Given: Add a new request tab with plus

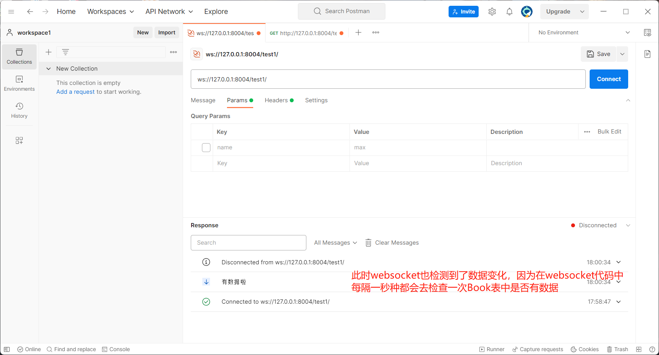Looking at the screenshot, I should pyautogui.click(x=358, y=32).
